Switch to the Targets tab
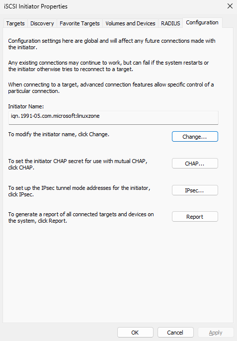 click(x=15, y=23)
